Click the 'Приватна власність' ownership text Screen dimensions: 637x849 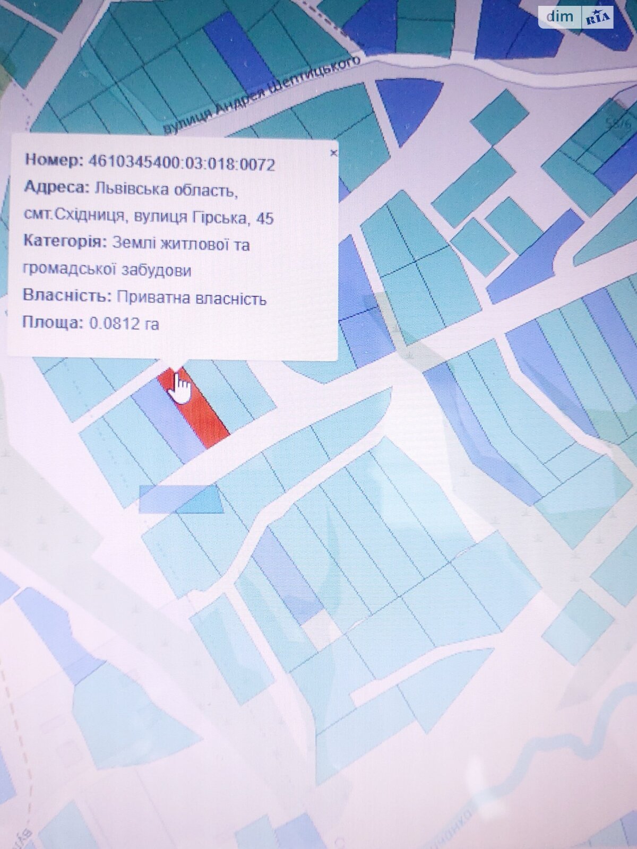191,298
